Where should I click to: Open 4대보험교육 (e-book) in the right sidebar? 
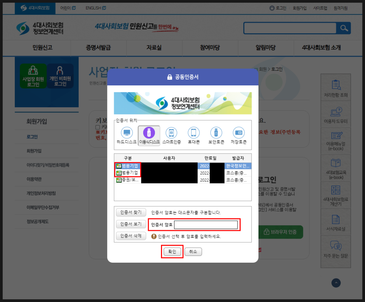(x=336, y=168)
